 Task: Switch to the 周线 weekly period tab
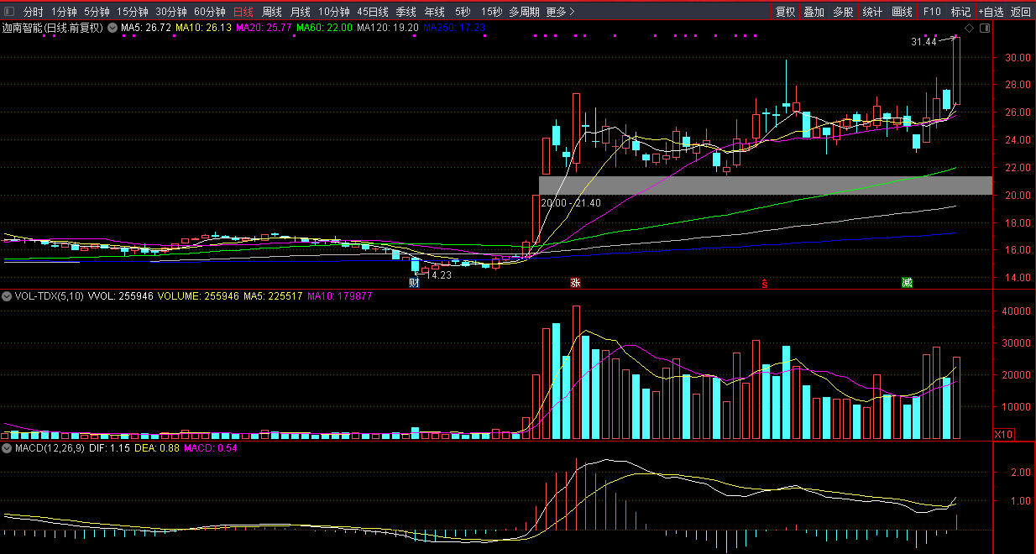point(271,12)
